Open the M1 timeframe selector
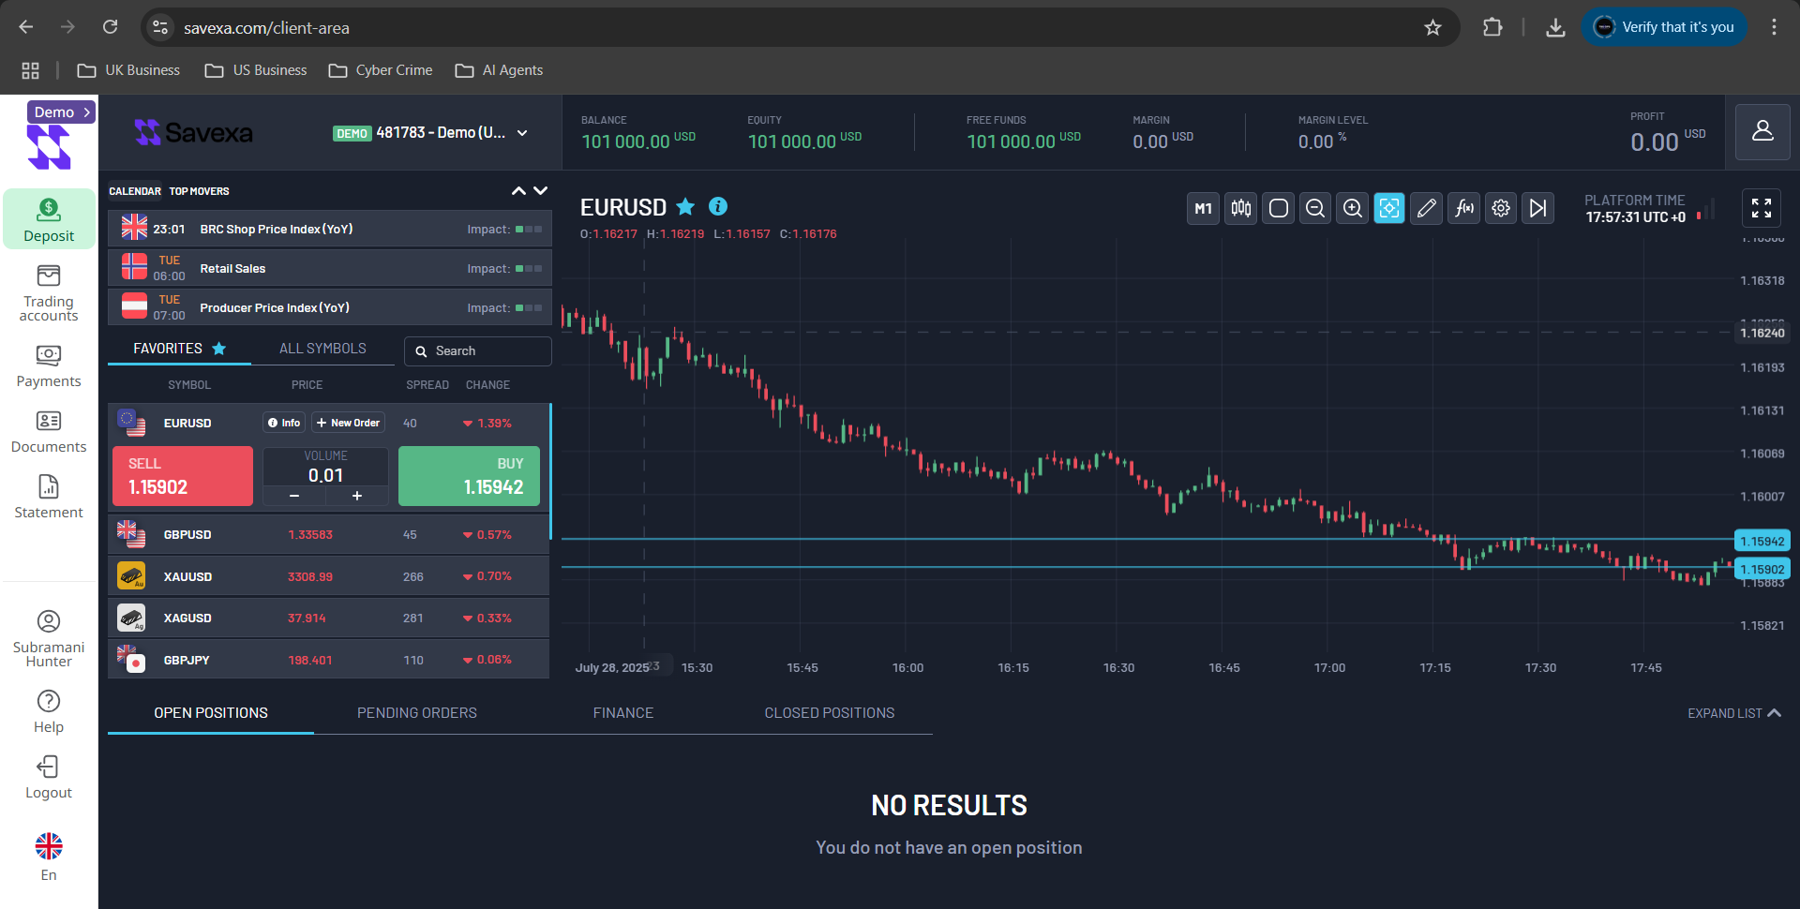This screenshot has width=1800, height=909. 1203,208
